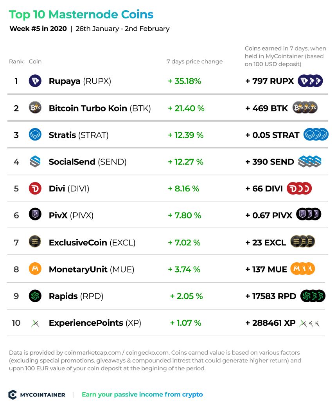Click the 'Earn your passive income from crypto' link
This screenshot has height=413, width=336.
tap(142, 395)
